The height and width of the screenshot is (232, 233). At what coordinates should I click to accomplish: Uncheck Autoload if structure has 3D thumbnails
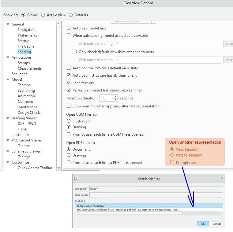69,75
